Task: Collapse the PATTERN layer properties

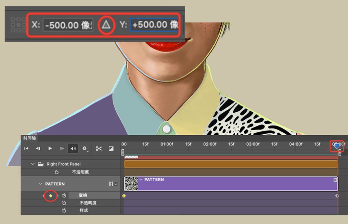Action: coord(40,184)
